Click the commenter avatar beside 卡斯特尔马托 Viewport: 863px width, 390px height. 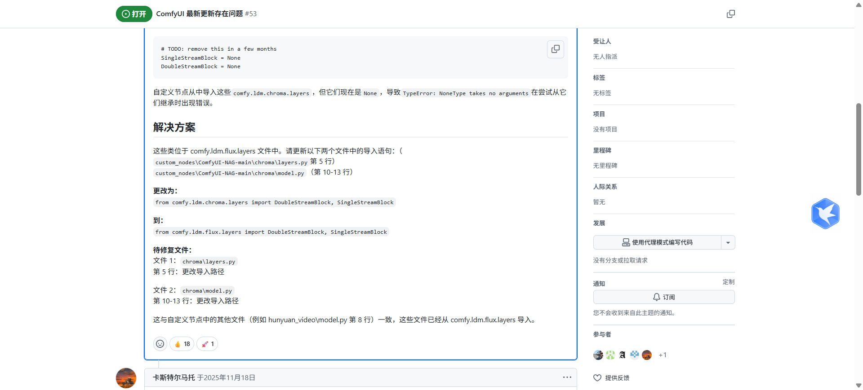point(126,378)
